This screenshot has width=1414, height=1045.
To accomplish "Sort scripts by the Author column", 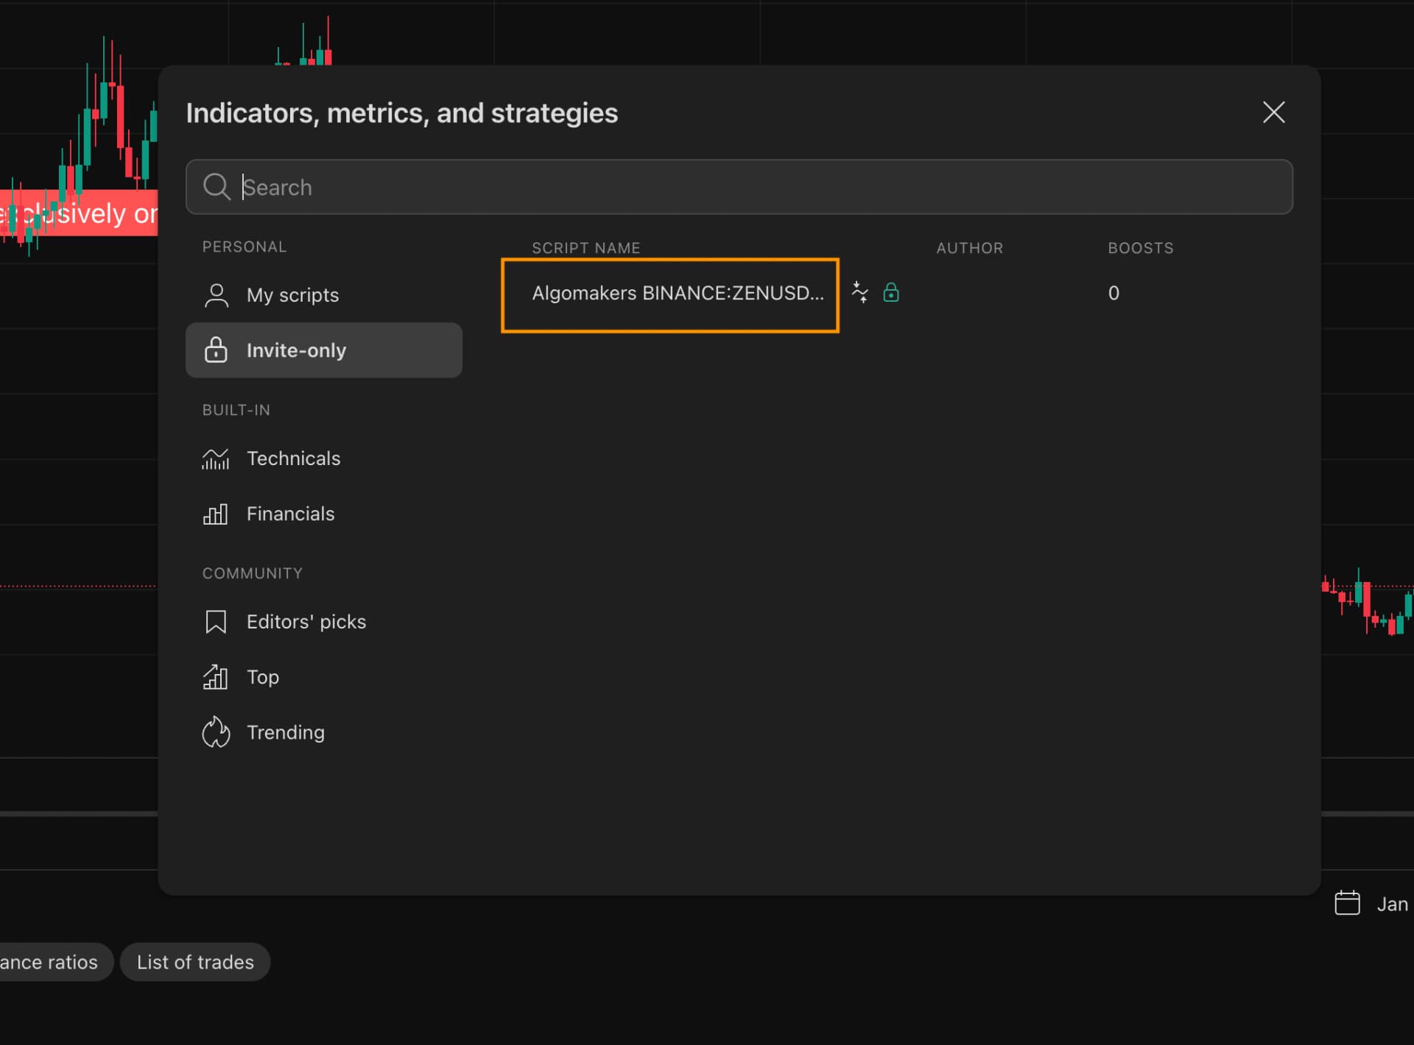I will point(969,248).
